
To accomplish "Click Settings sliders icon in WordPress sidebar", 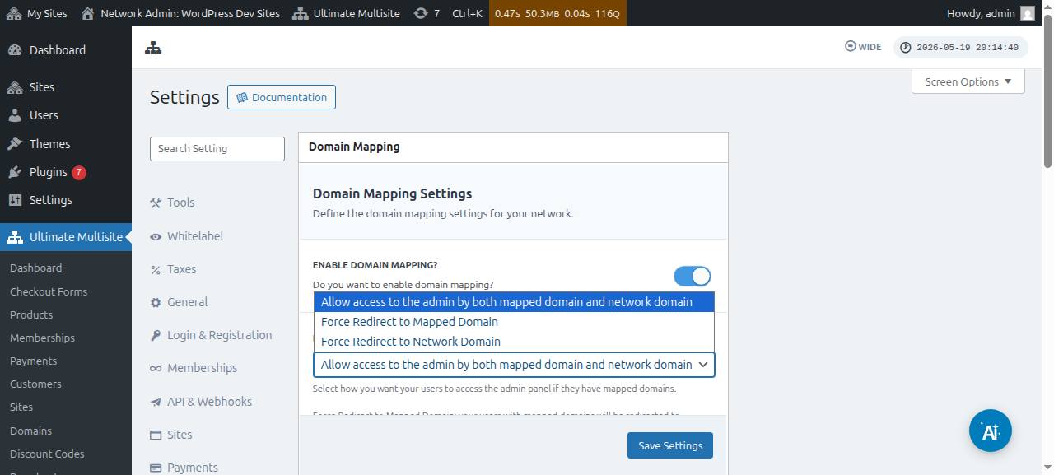I will [15, 200].
